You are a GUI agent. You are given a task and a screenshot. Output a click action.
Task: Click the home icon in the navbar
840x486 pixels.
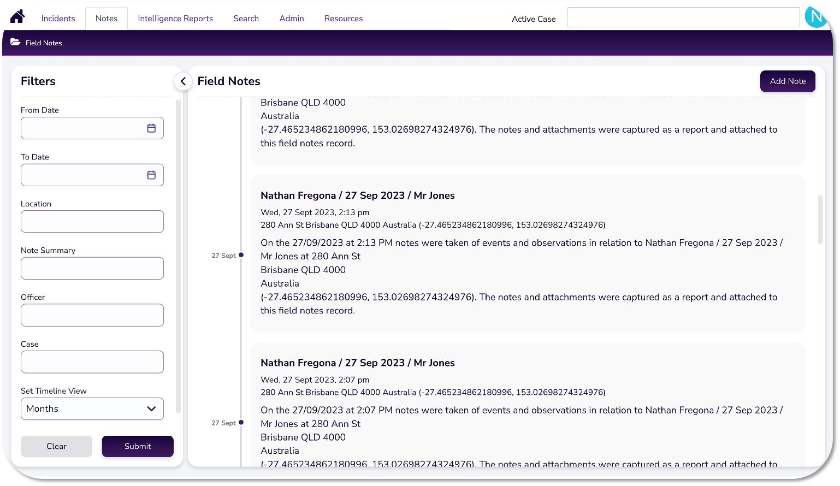tap(17, 16)
